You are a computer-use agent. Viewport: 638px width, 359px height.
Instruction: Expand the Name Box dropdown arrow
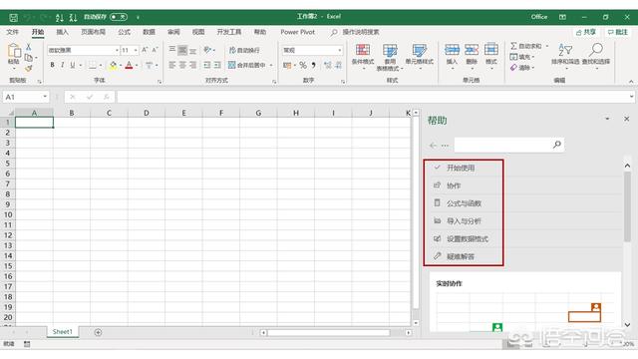click(x=45, y=97)
